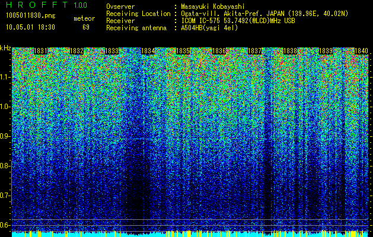Screen dimensions: 373x237
Task: Click the Receiving Location label
Action: tap(138, 14)
